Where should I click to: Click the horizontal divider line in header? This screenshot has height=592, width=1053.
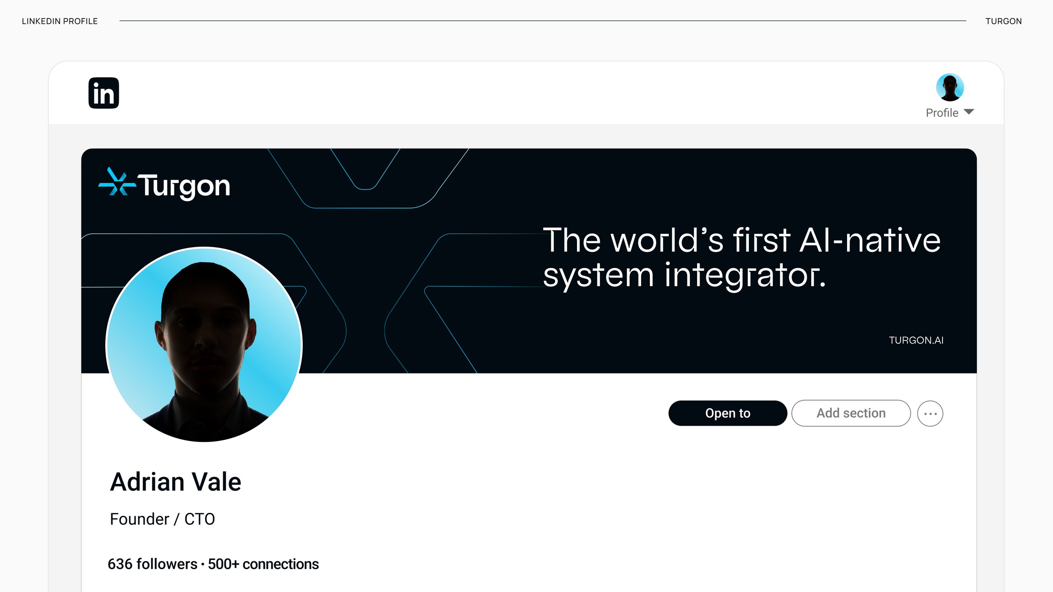coord(543,21)
